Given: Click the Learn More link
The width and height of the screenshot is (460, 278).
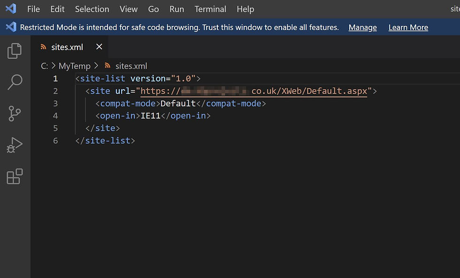Looking at the screenshot, I should point(408,27).
